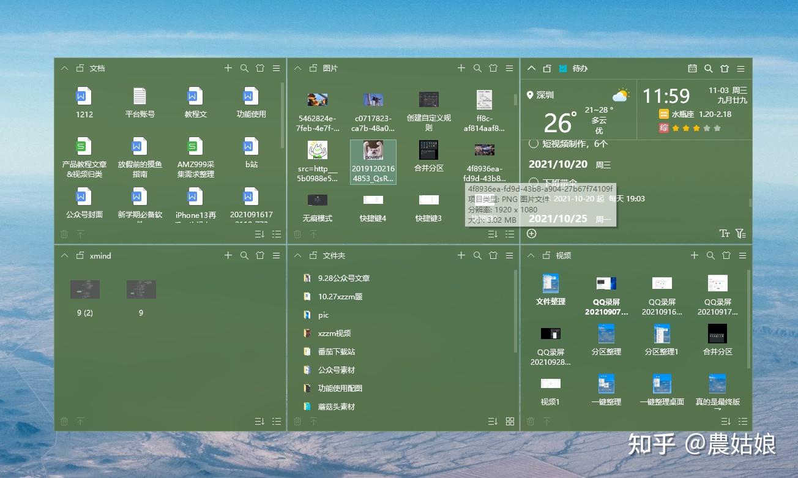Search inside the 图片 panel

coord(477,69)
